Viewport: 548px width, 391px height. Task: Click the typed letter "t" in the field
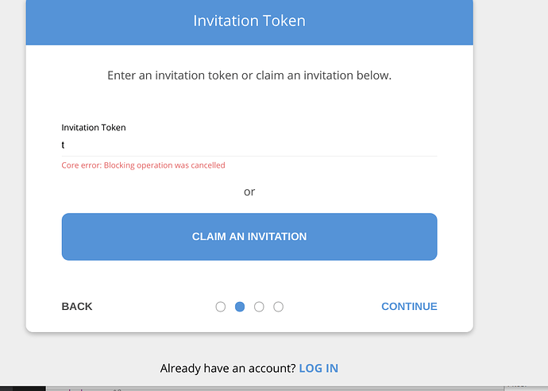(64, 145)
